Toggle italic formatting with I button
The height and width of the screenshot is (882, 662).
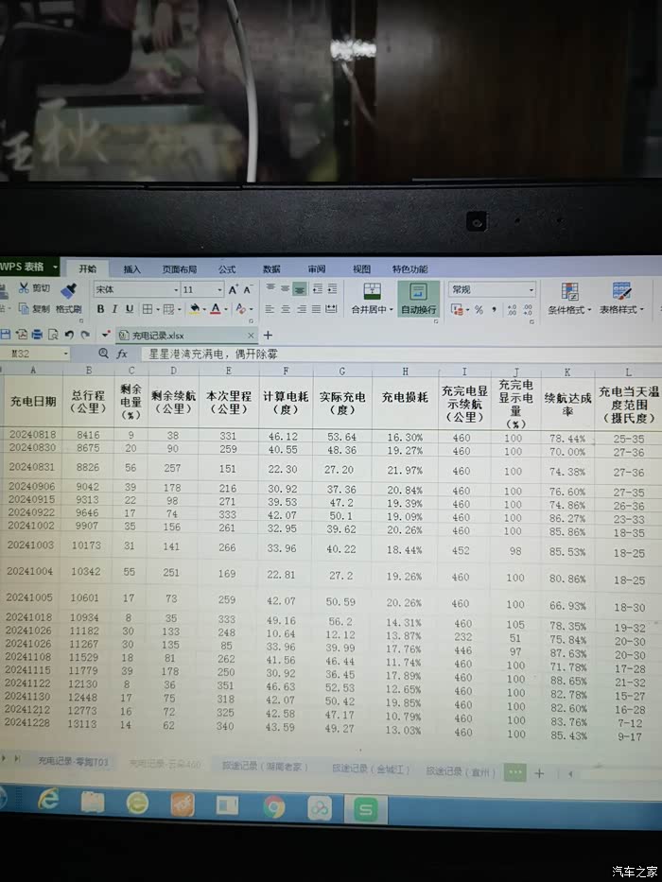coord(114,309)
